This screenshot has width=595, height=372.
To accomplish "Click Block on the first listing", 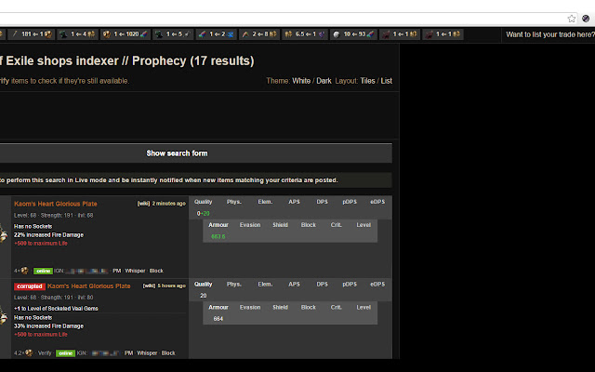I will tap(156, 271).
